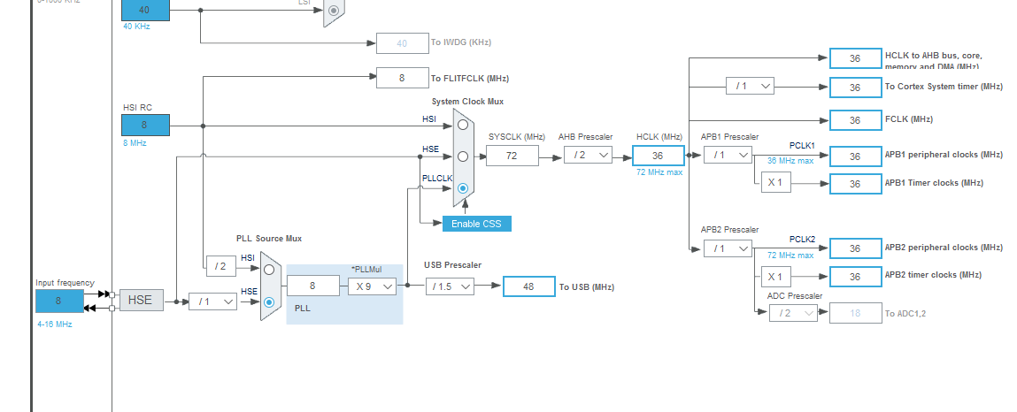Click the PLL input value box
This screenshot has height=412, width=1017.
tap(312, 286)
